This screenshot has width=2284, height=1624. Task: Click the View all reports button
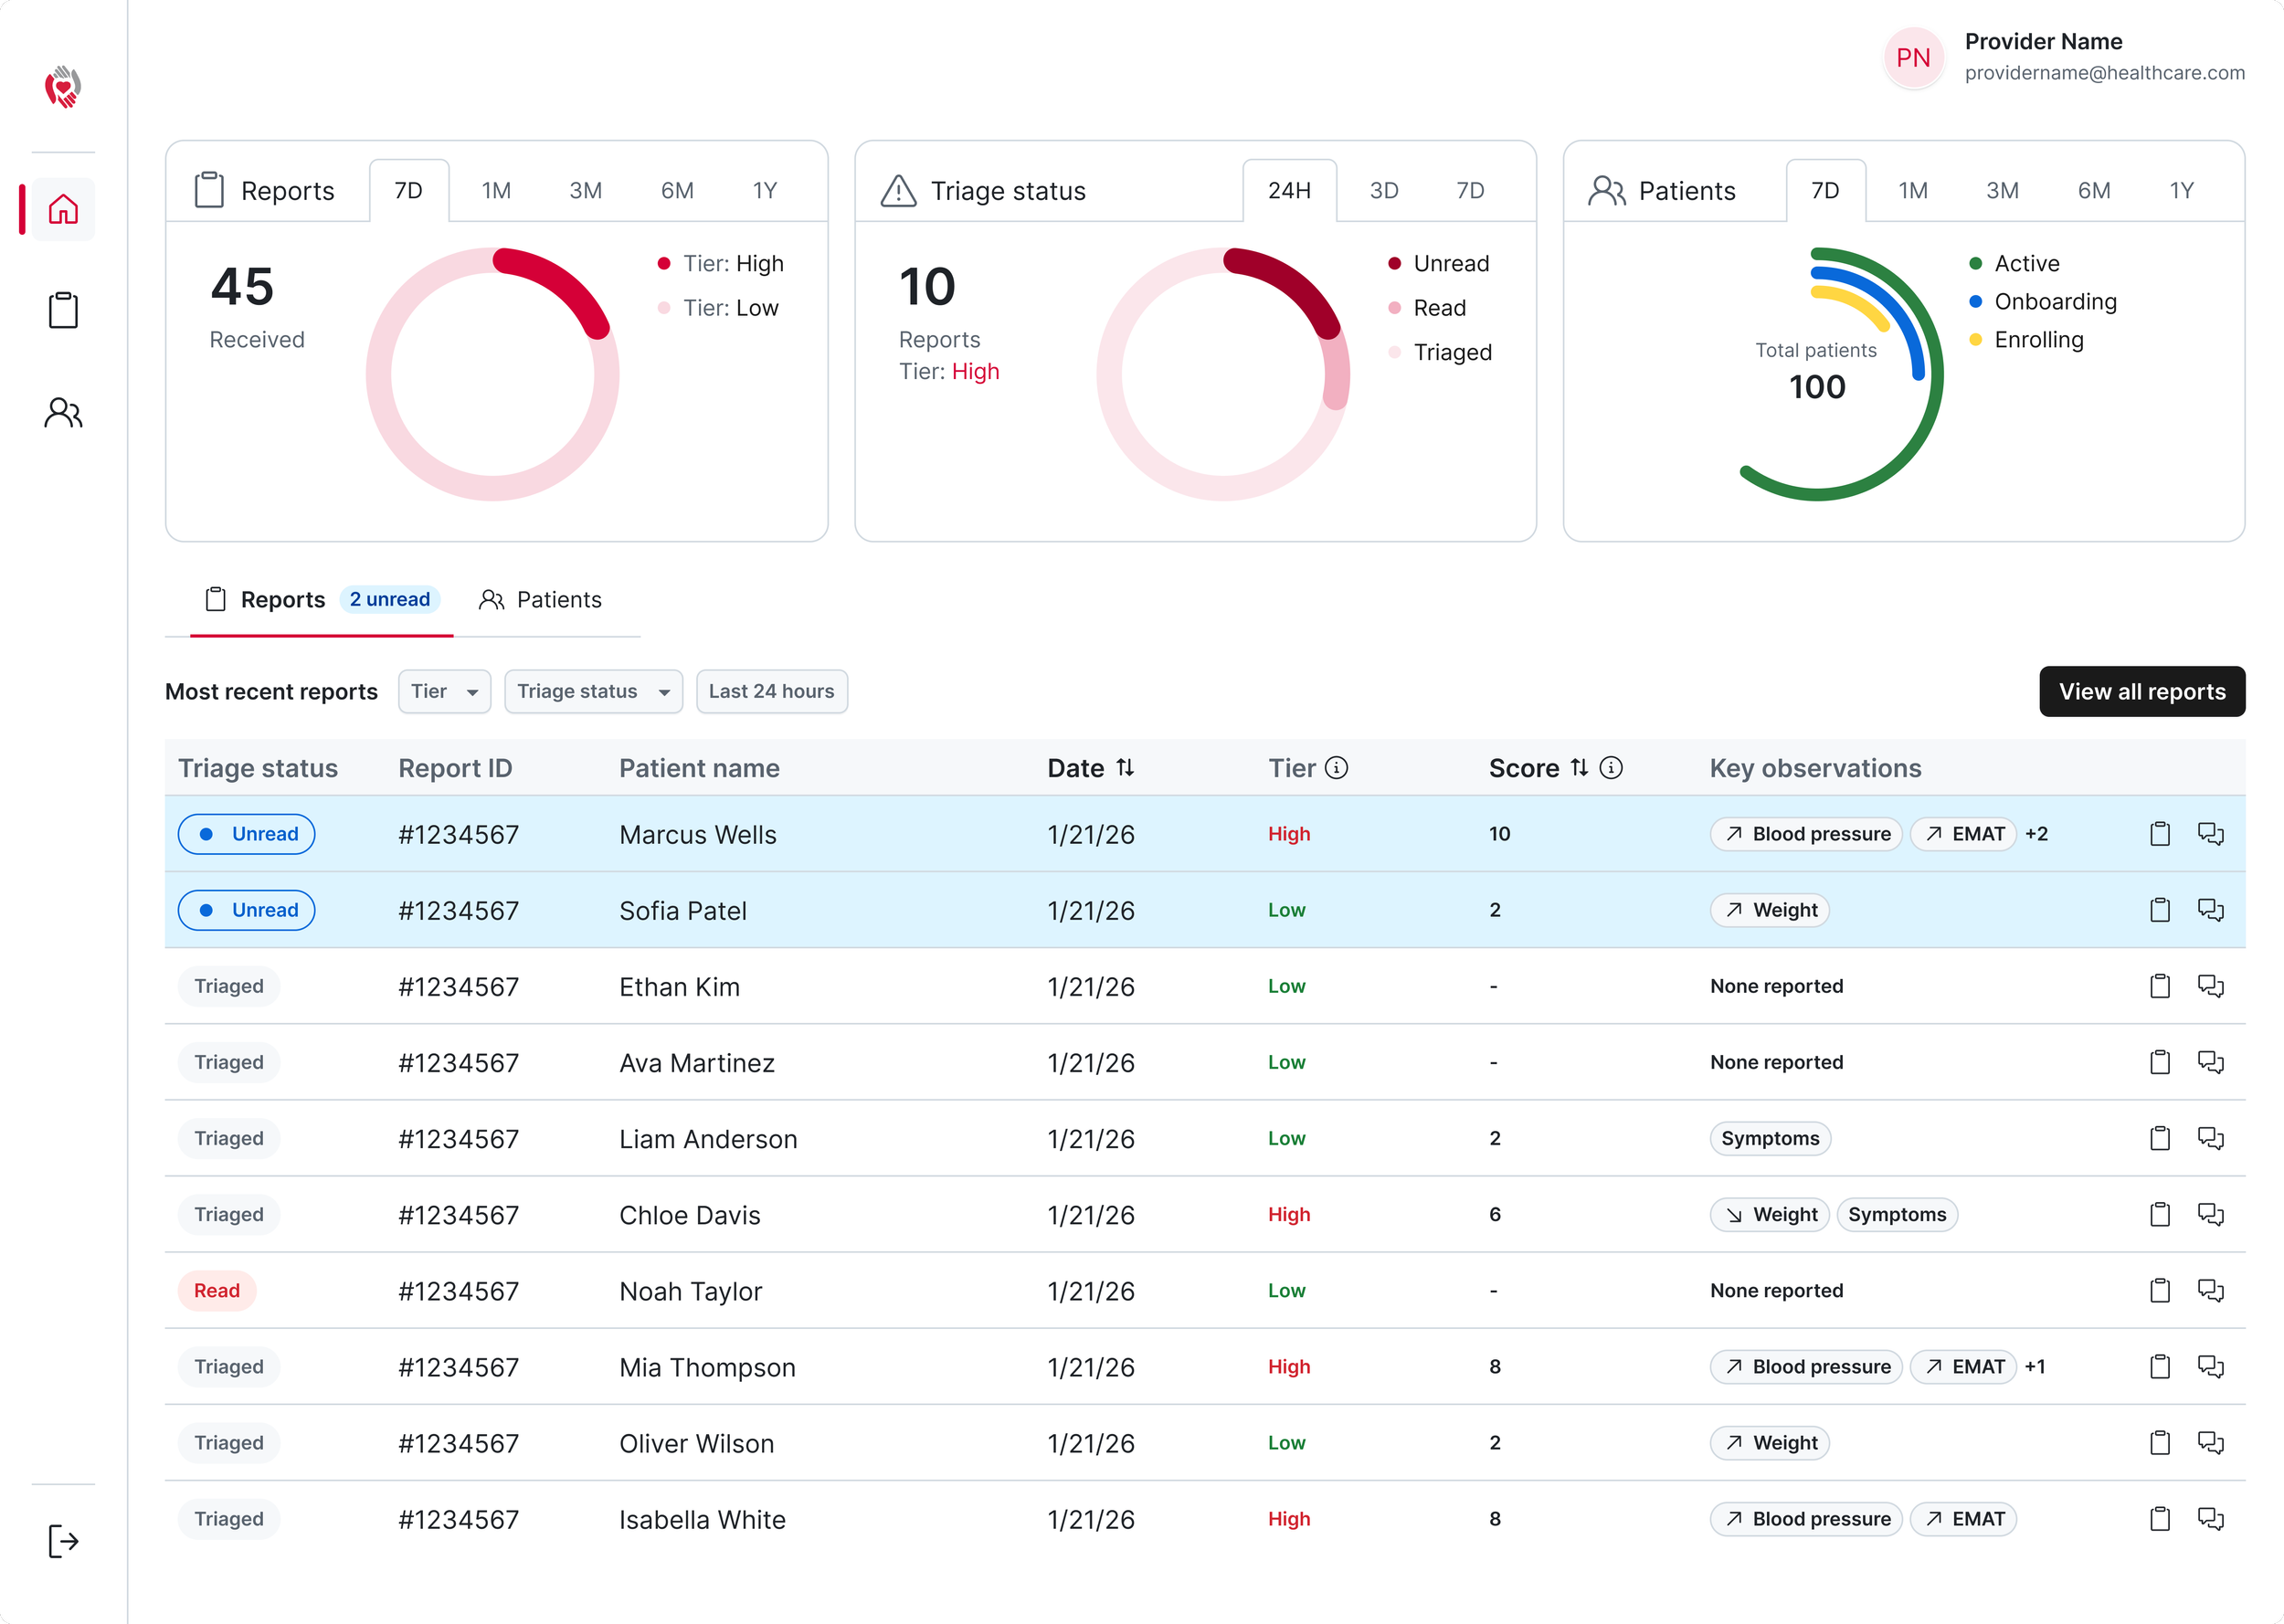(x=2141, y=691)
